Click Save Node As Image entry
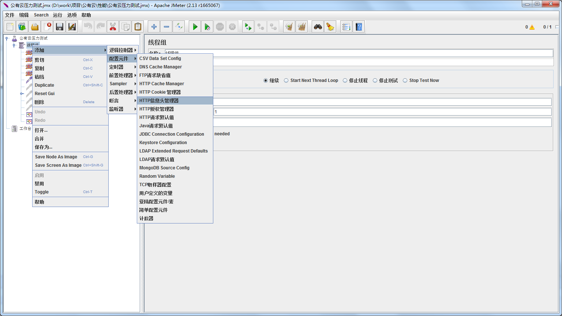 pos(70,157)
